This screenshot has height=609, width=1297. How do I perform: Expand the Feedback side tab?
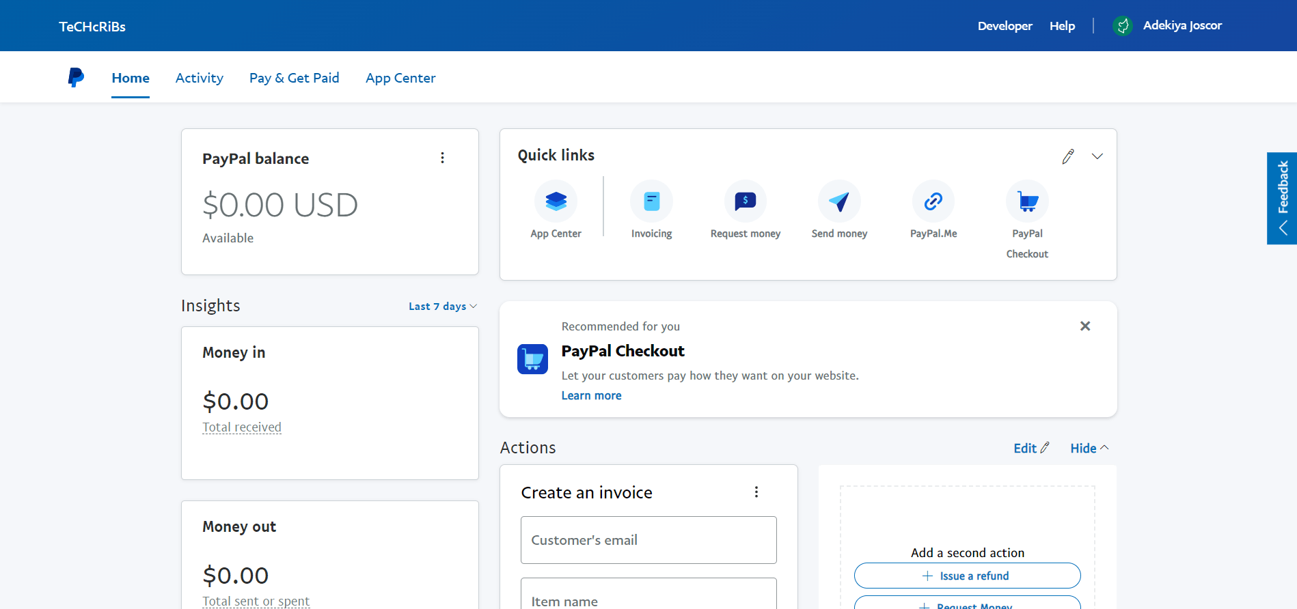(x=1282, y=198)
